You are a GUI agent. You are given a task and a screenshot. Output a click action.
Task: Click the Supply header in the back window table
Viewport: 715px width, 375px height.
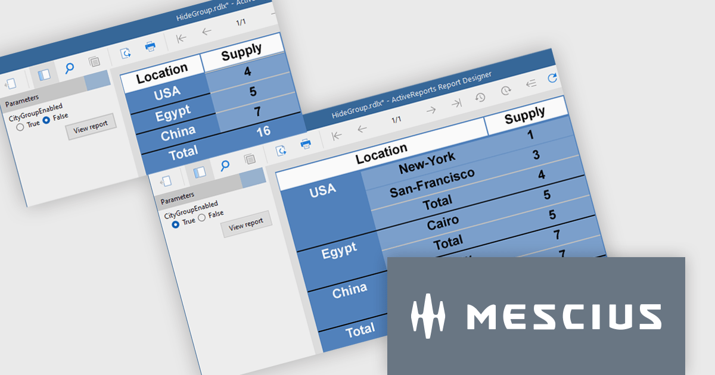coord(241,52)
